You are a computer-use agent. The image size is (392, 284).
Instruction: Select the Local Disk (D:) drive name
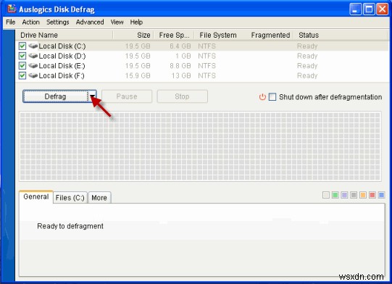pos(62,56)
